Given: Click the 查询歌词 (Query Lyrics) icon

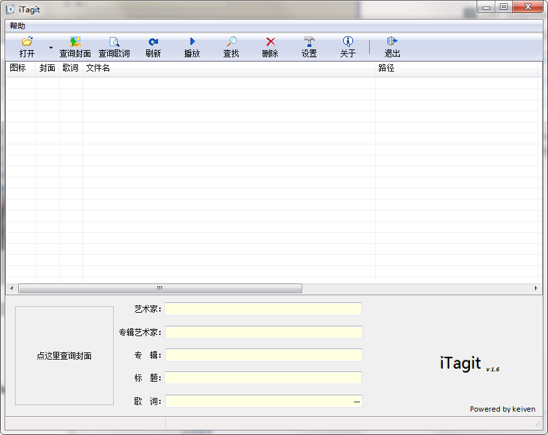Looking at the screenshot, I should click(114, 47).
